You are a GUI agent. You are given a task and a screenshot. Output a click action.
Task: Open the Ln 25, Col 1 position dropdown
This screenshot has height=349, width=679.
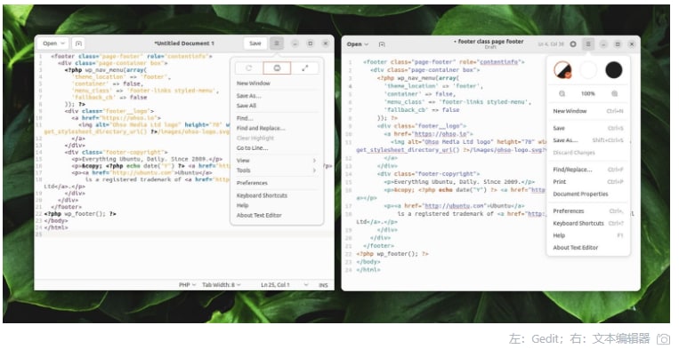(285, 285)
